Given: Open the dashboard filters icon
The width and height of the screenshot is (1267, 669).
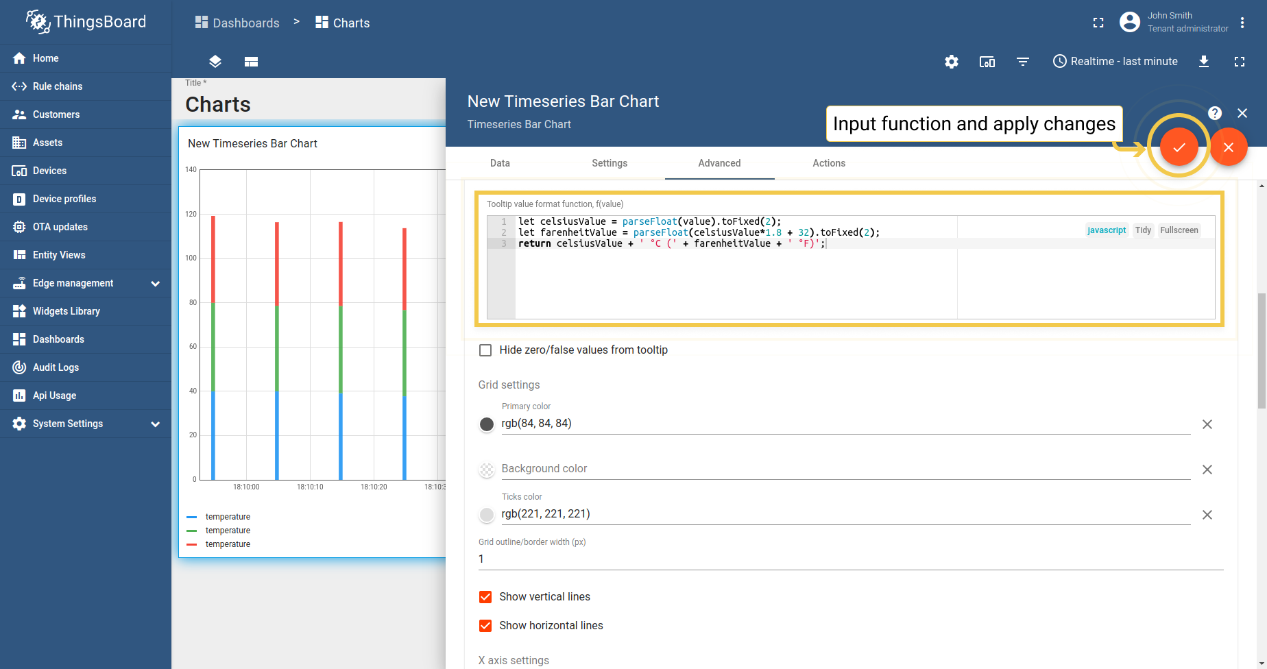Looking at the screenshot, I should [x=1023, y=62].
